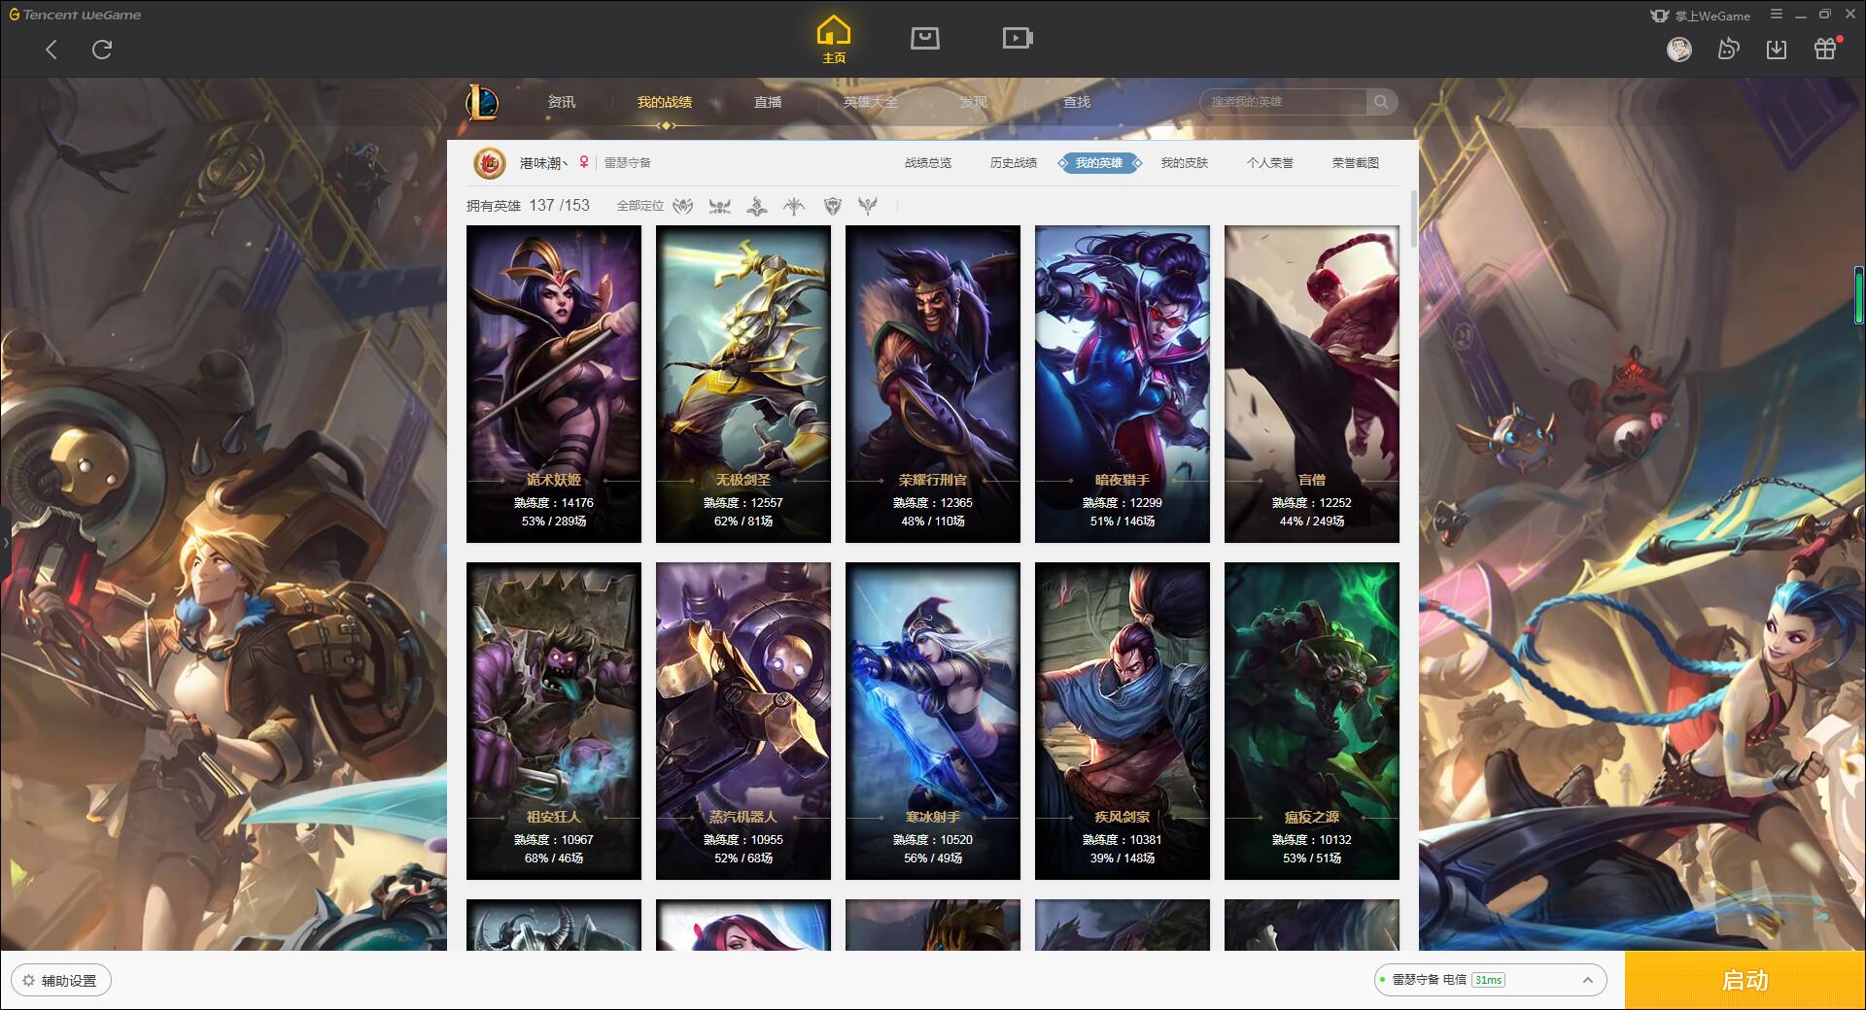1866x1010 pixels.
Task: Click the 辅助设置 gear icon
Action: [29, 981]
